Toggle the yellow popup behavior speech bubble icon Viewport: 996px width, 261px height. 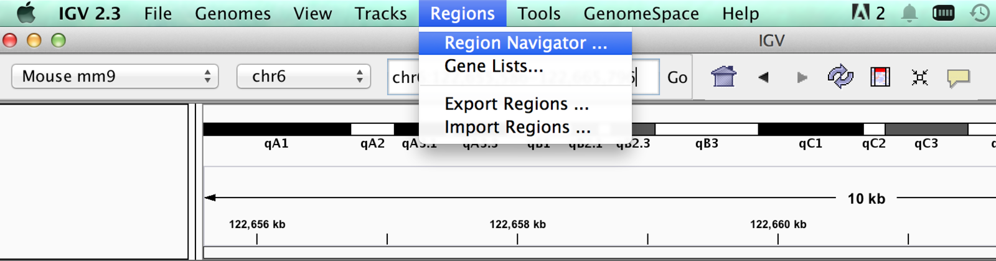959,78
